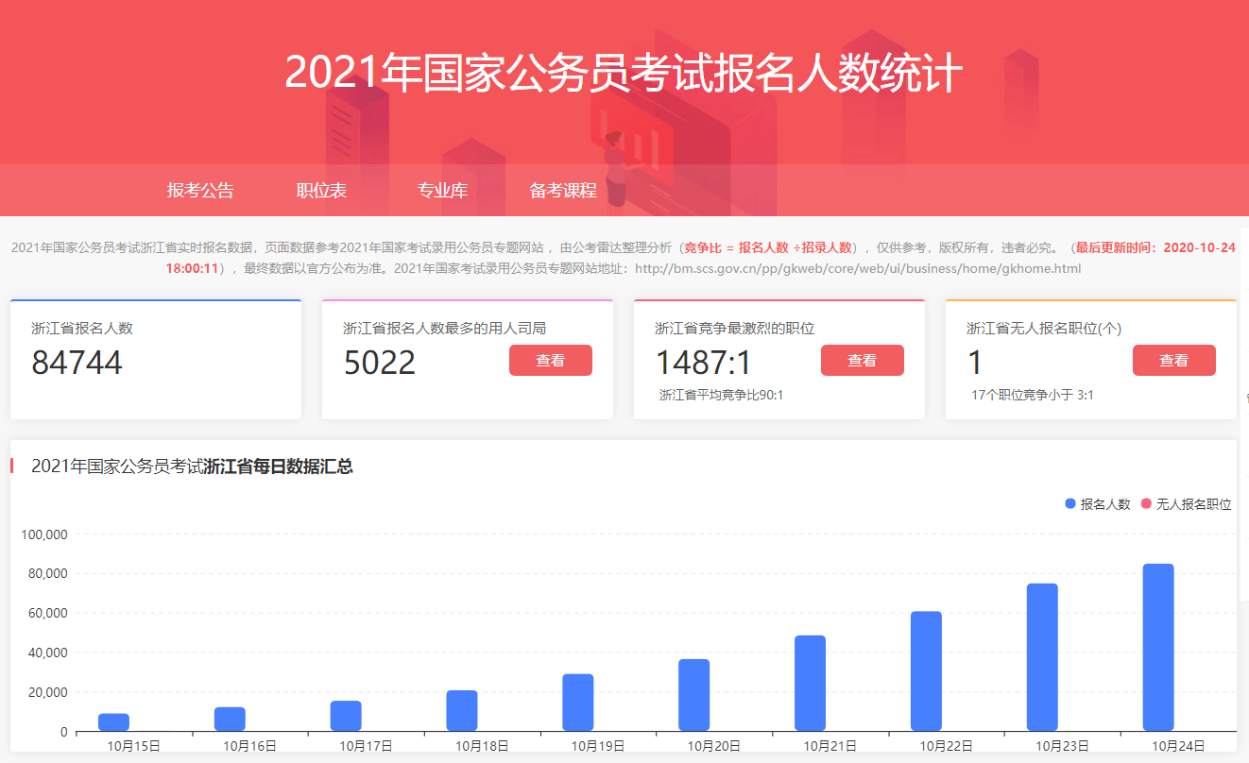Select the 10月16日 bar in chart
Screen dimensions: 1249x763
click(230, 719)
